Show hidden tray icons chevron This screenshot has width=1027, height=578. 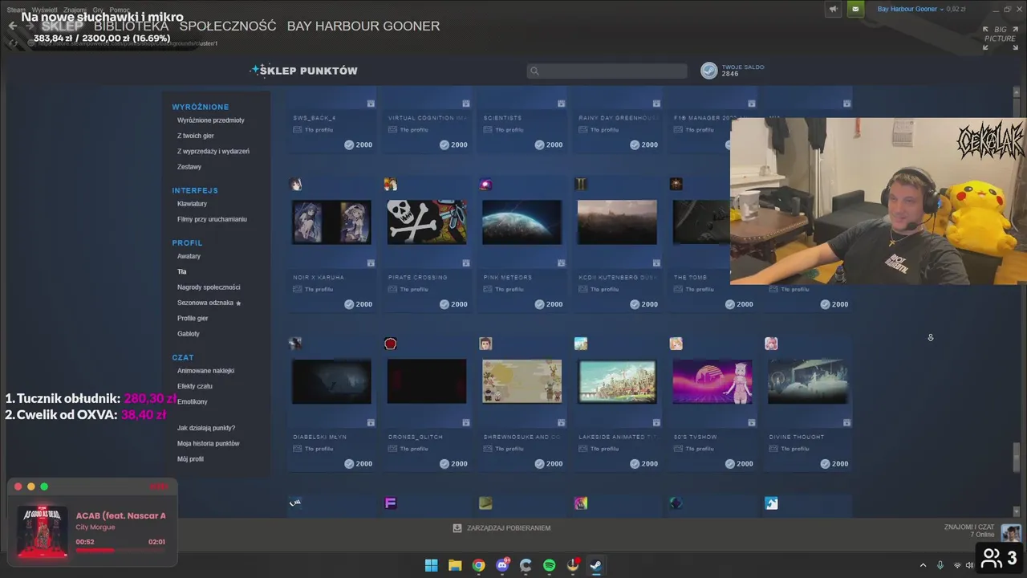pos(923,565)
